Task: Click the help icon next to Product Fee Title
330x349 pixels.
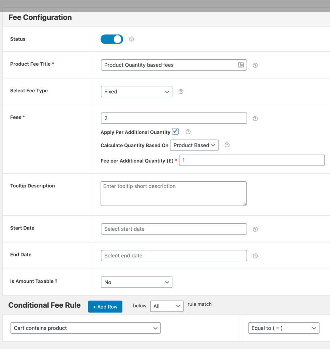Action: click(x=255, y=65)
